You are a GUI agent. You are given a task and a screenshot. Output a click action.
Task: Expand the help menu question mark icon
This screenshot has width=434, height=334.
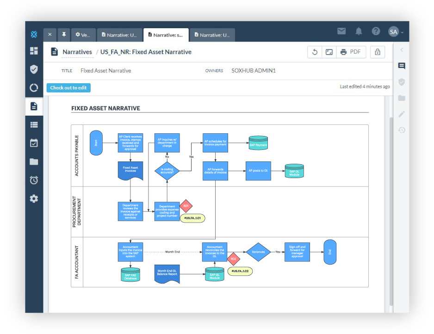coord(375,31)
